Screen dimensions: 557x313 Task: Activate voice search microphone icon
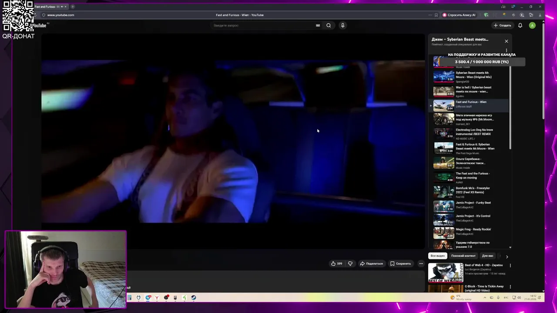342,25
